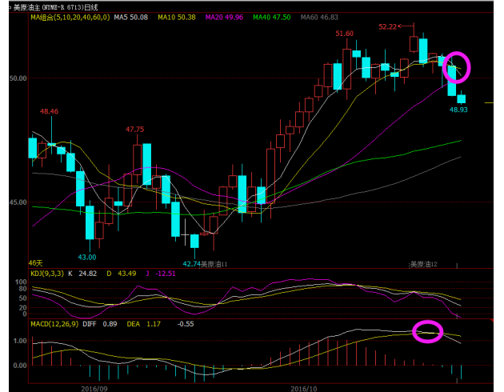Click the 2016/09 date axis label

[x=94, y=389]
